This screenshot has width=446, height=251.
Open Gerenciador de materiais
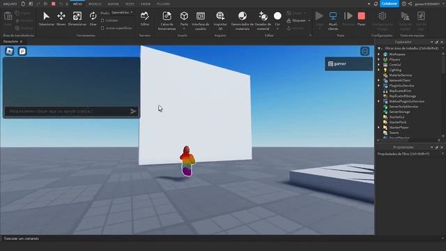tap(243, 20)
